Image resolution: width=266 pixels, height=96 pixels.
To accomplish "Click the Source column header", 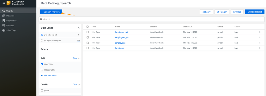I will click(x=237, y=27).
